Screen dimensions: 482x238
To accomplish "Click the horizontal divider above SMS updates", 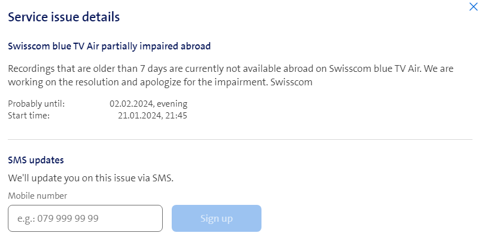I will 240,139.
